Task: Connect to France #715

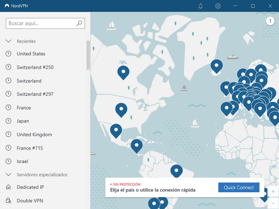Action: point(30,148)
